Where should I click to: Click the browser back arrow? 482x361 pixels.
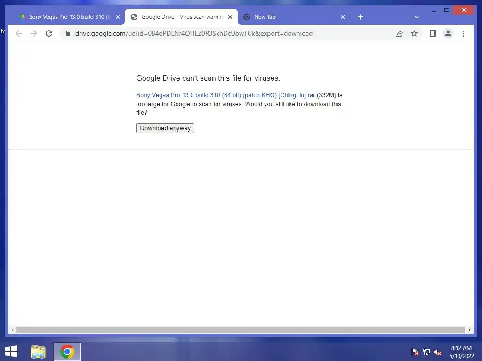[19, 33]
